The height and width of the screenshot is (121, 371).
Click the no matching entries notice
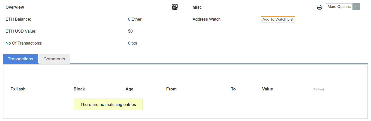click(x=108, y=104)
